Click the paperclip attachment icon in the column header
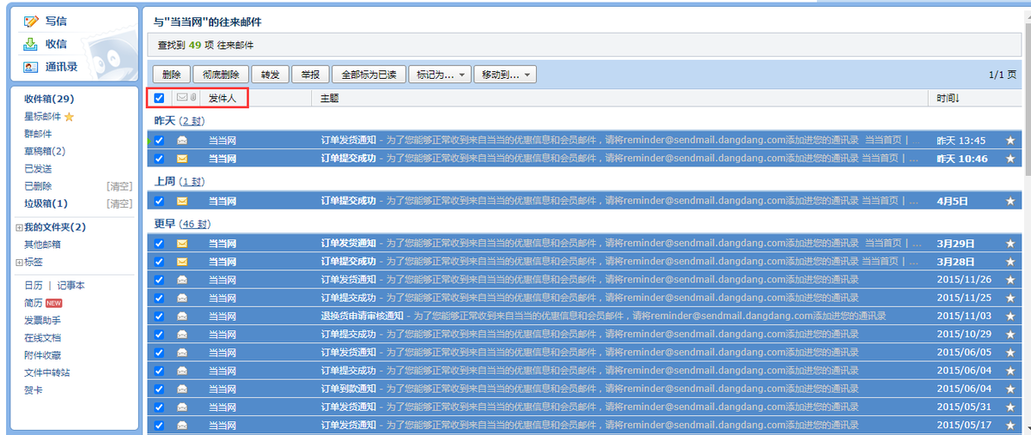This screenshot has width=1031, height=435. point(193,98)
